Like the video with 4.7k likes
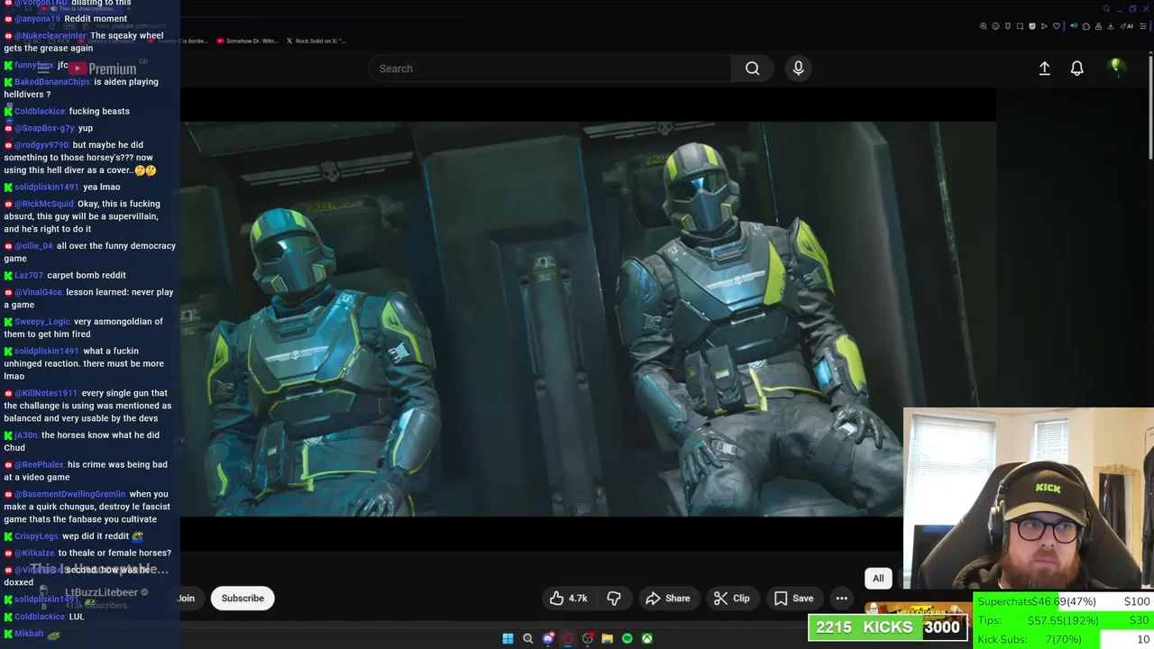This screenshot has width=1154, height=649. tap(569, 599)
